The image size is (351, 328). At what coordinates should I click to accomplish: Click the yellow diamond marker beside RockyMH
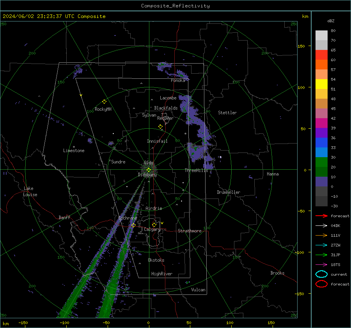pyautogui.click(x=104, y=102)
